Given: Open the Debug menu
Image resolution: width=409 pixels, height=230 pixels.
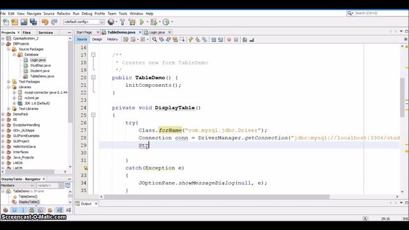Looking at the screenshot, I should pyautogui.click(x=87, y=13).
